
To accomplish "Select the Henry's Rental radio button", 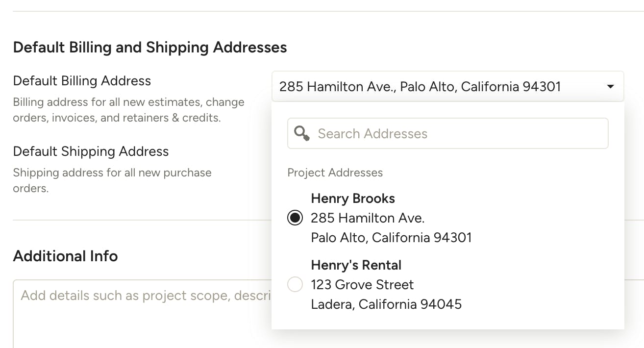I will click(x=295, y=284).
